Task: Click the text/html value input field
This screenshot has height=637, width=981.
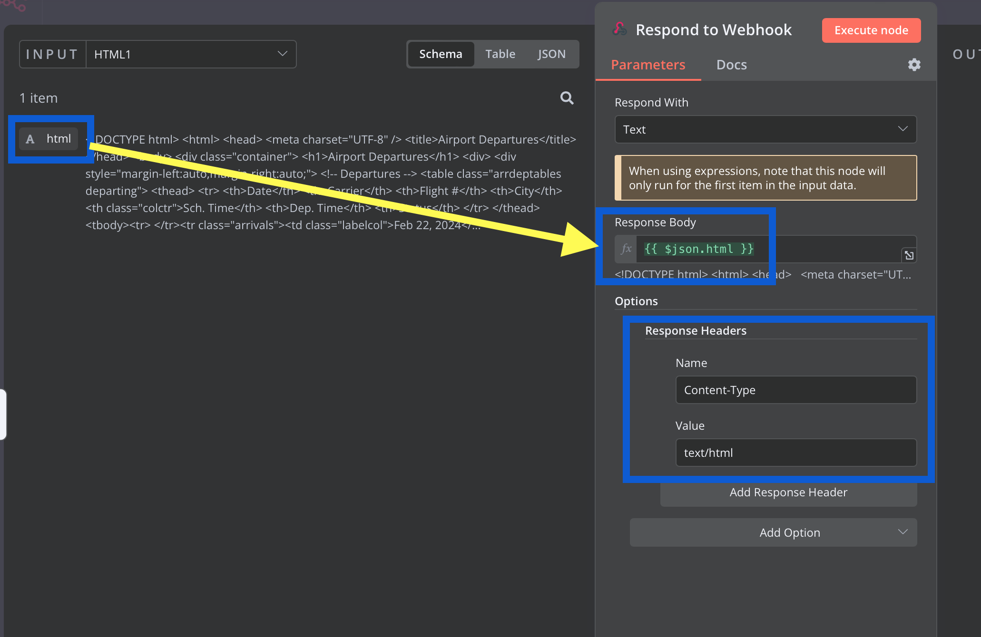Action: pos(796,452)
